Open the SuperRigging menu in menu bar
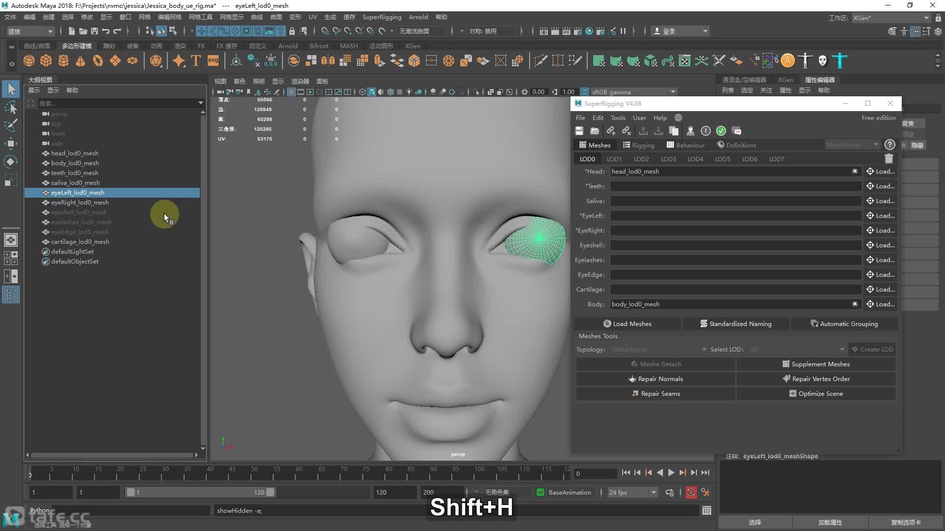945x531 pixels. click(x=381, y=17)
